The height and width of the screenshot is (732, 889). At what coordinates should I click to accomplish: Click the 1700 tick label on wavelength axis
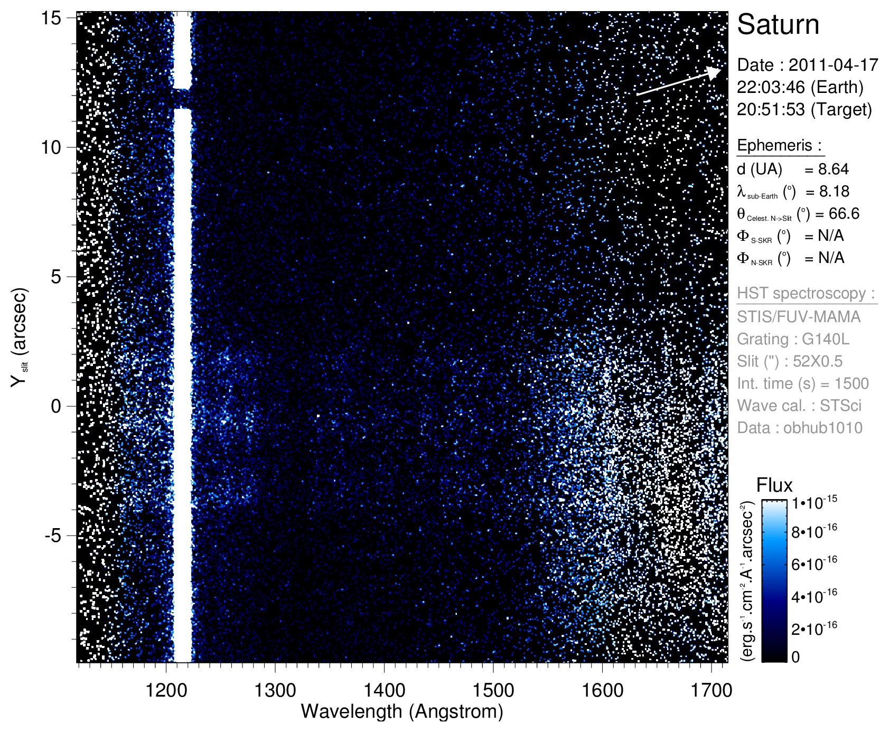711,690
